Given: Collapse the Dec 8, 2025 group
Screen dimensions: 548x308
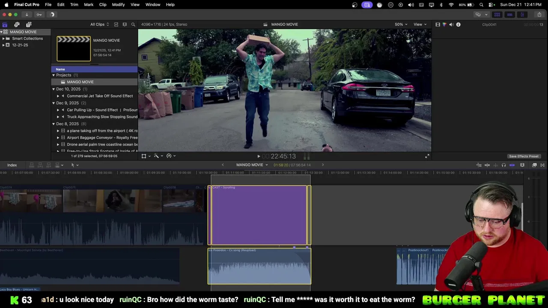Looking at the screenshot, I should pos(54,124).
